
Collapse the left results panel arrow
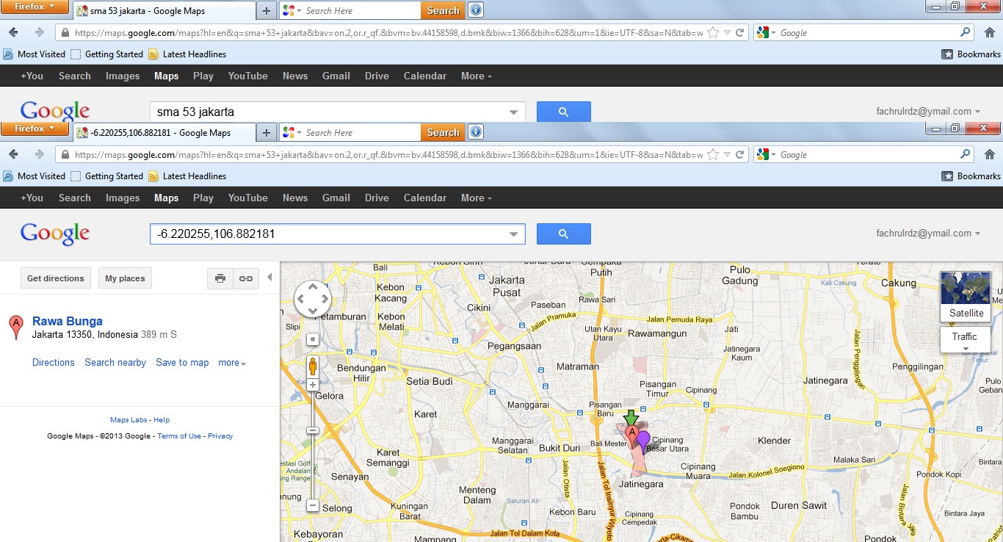pos(269,278)
